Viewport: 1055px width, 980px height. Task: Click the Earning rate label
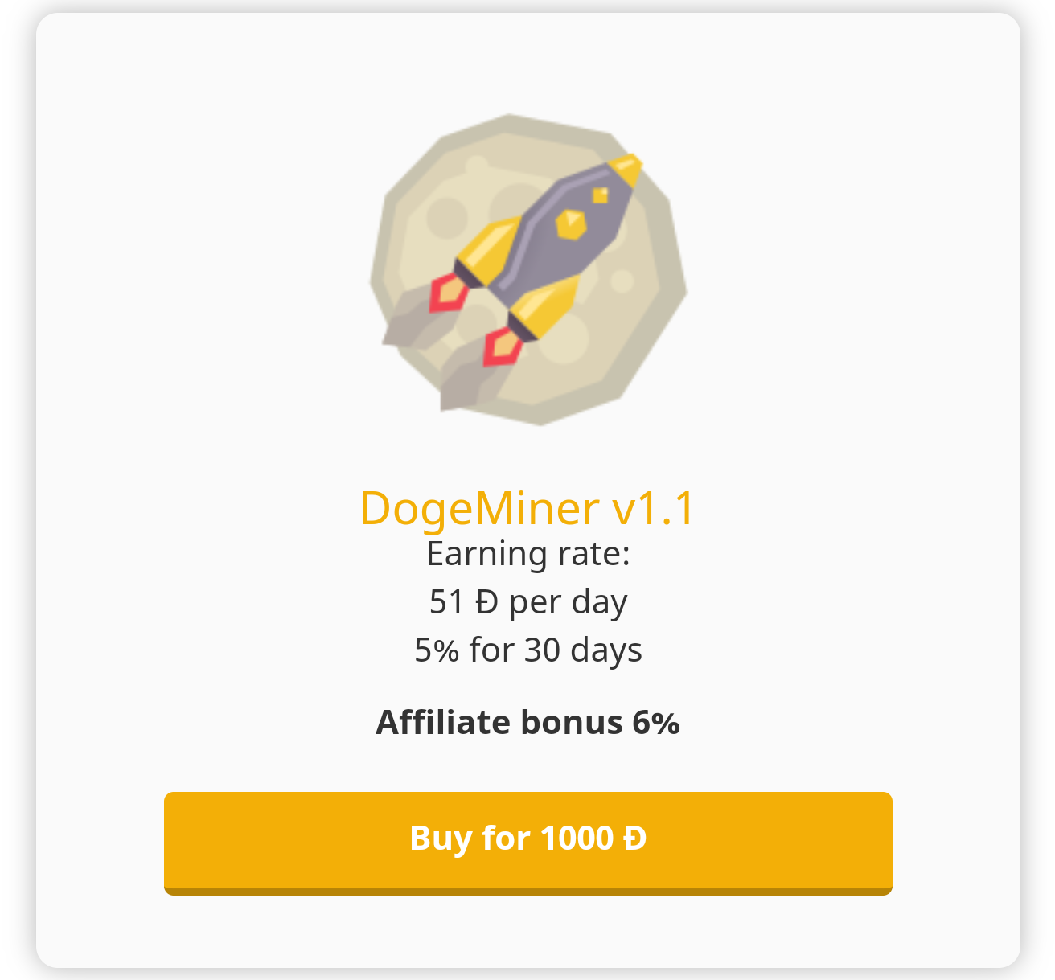(x=527, y=554)
